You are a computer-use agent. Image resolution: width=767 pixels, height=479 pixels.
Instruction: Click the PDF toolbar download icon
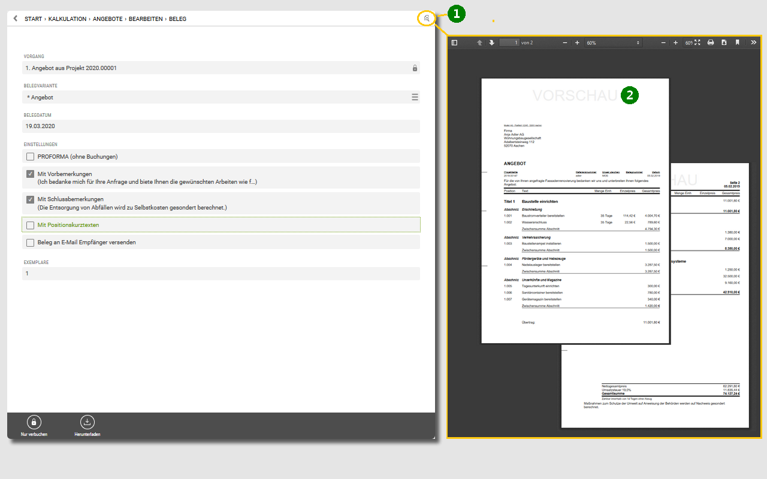[x=724, y=43]
